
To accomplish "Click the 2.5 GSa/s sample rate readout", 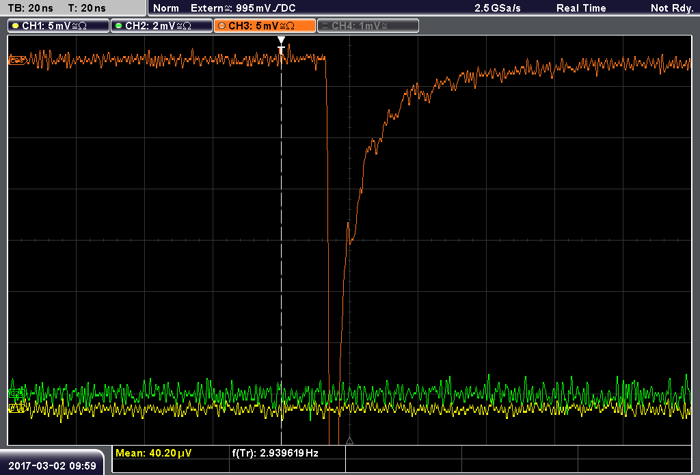I will pos(498,8).
